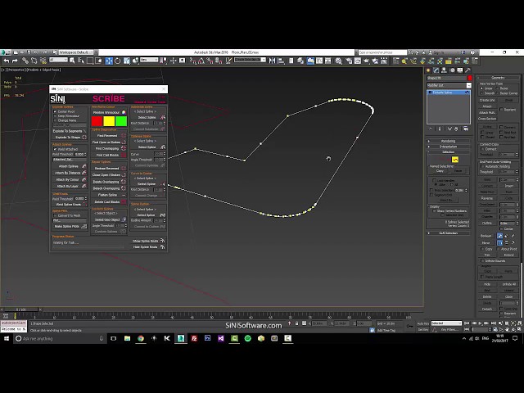Select Smooth vertex type radio
This screenshot has width=524, height=393.
click(481, 93)
